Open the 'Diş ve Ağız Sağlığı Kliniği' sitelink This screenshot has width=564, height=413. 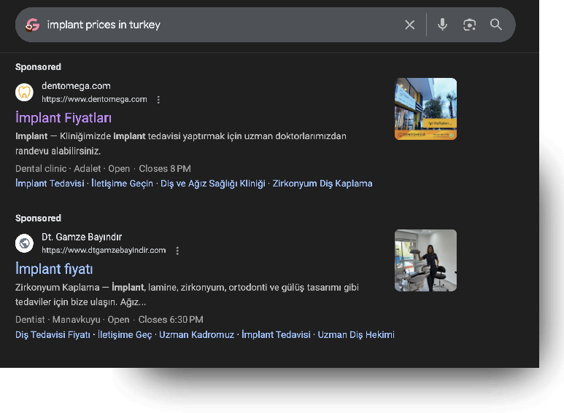tap(213, 184)
